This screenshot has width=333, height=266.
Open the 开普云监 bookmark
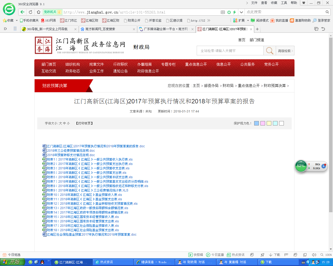coord(153,21)
